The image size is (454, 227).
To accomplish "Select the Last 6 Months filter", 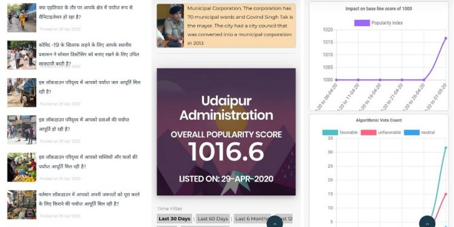I will click(x=252, y=219).
